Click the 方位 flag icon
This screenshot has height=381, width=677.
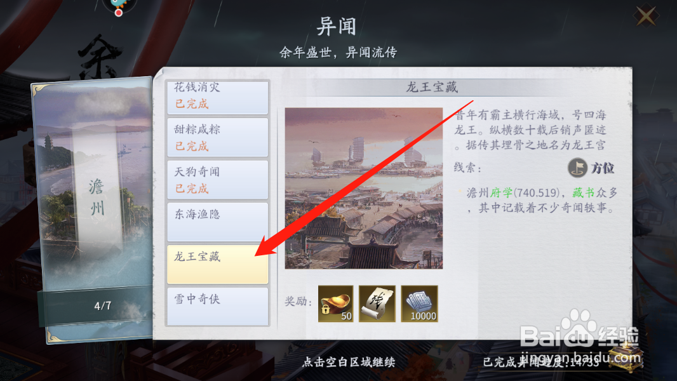(x=577, y=168)
